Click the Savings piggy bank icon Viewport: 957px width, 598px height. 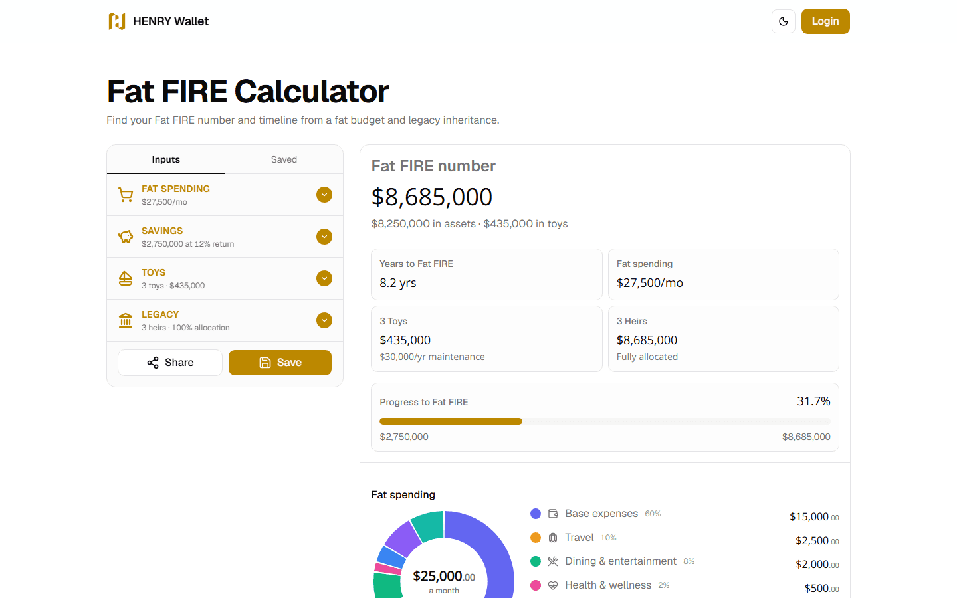click(x=126, y=237)
